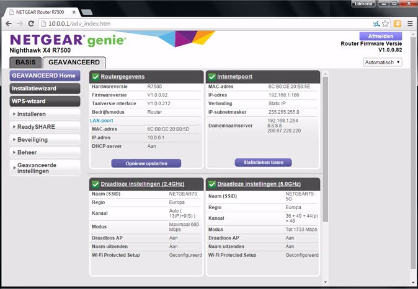The image size is (418, 289).
Task: Expand Geavanceerde instellingen section
Action: 45,168
